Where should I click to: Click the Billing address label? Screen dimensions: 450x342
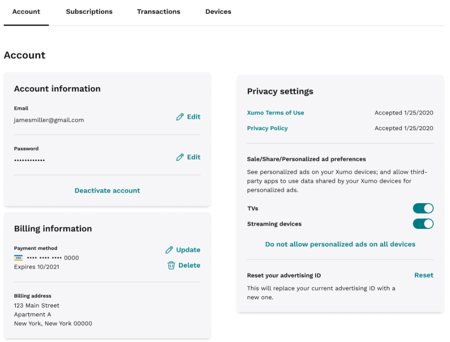32,296
